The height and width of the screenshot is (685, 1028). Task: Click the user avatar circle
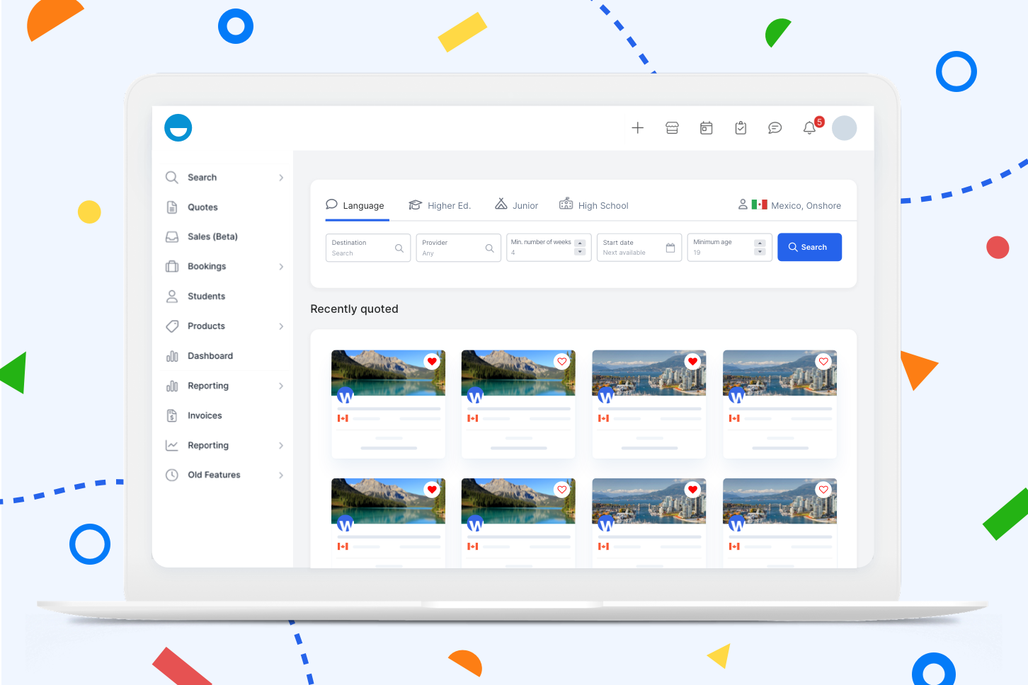(844, 128)
